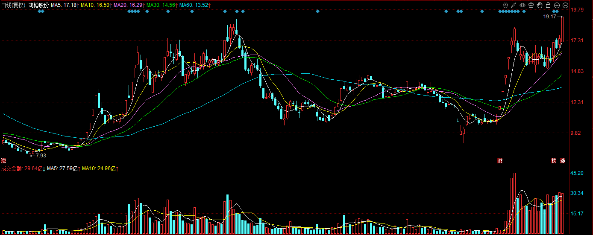Click stock name 鸿博股份

38,5
